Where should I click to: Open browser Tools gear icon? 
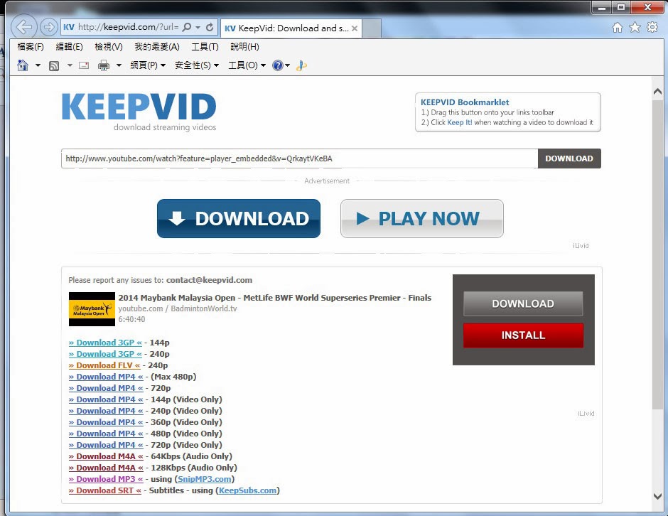pos(652,28)
